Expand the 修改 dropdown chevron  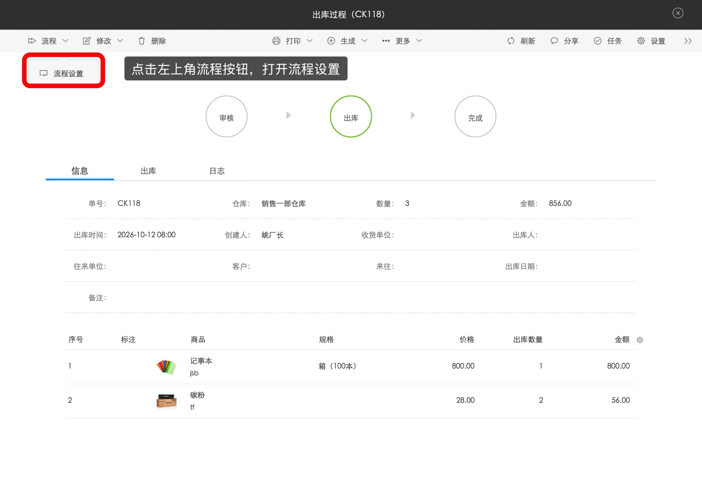(x=120, y=41)
